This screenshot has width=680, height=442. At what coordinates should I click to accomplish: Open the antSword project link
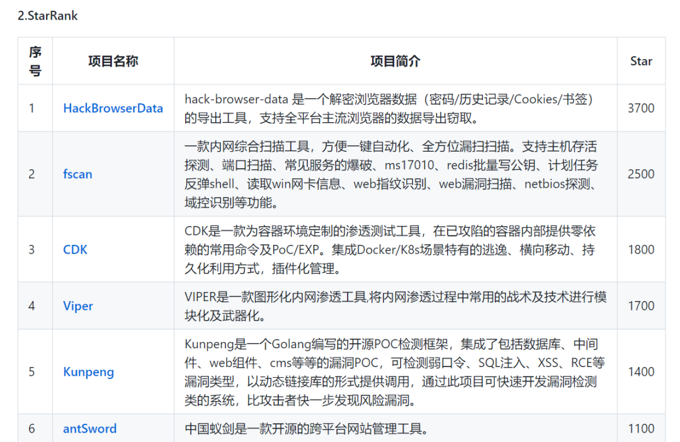[90, 429]
